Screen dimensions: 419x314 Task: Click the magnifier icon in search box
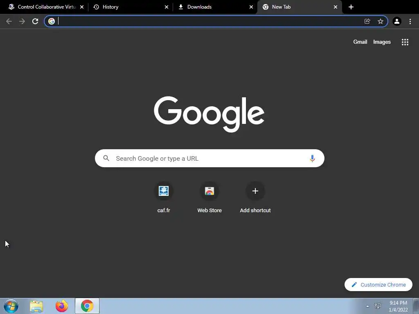coord(106,158)
